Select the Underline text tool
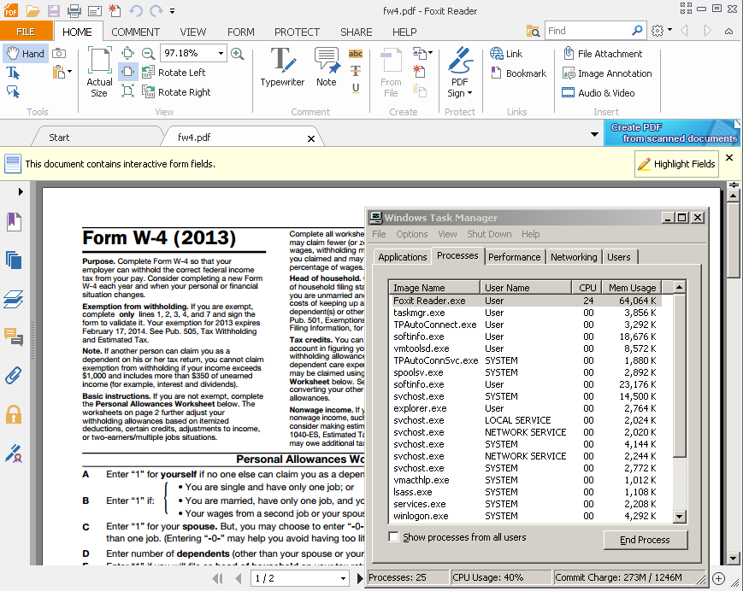743x591 pixels. coord(356,88)
